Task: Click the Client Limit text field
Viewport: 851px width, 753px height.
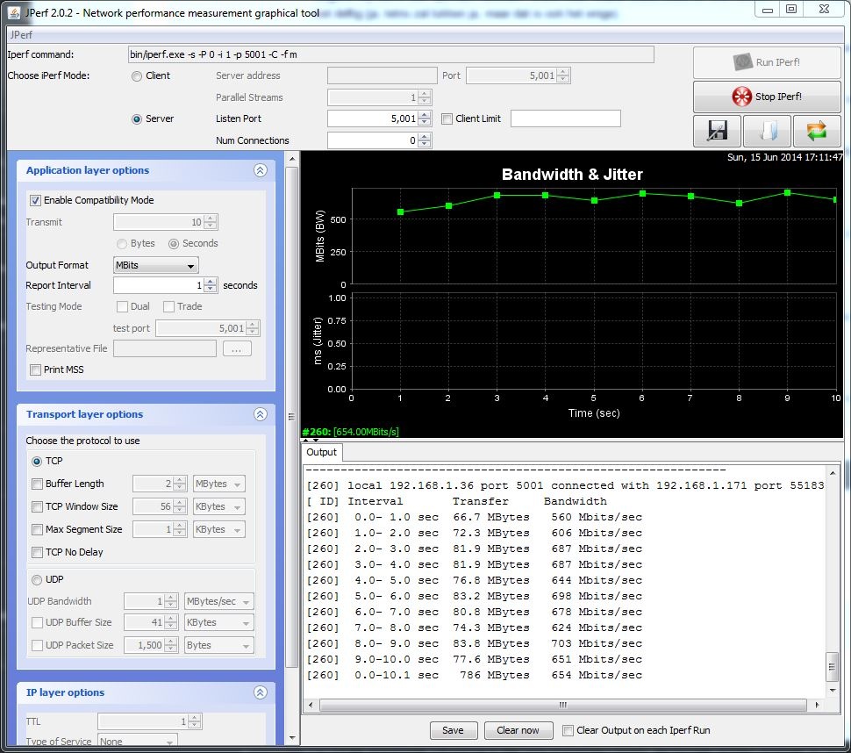Action: point(565,119)
